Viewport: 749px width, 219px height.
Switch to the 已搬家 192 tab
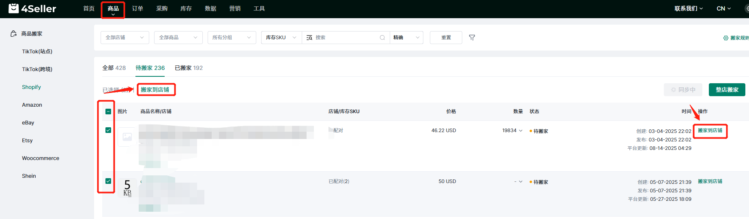tap(189, 68)
